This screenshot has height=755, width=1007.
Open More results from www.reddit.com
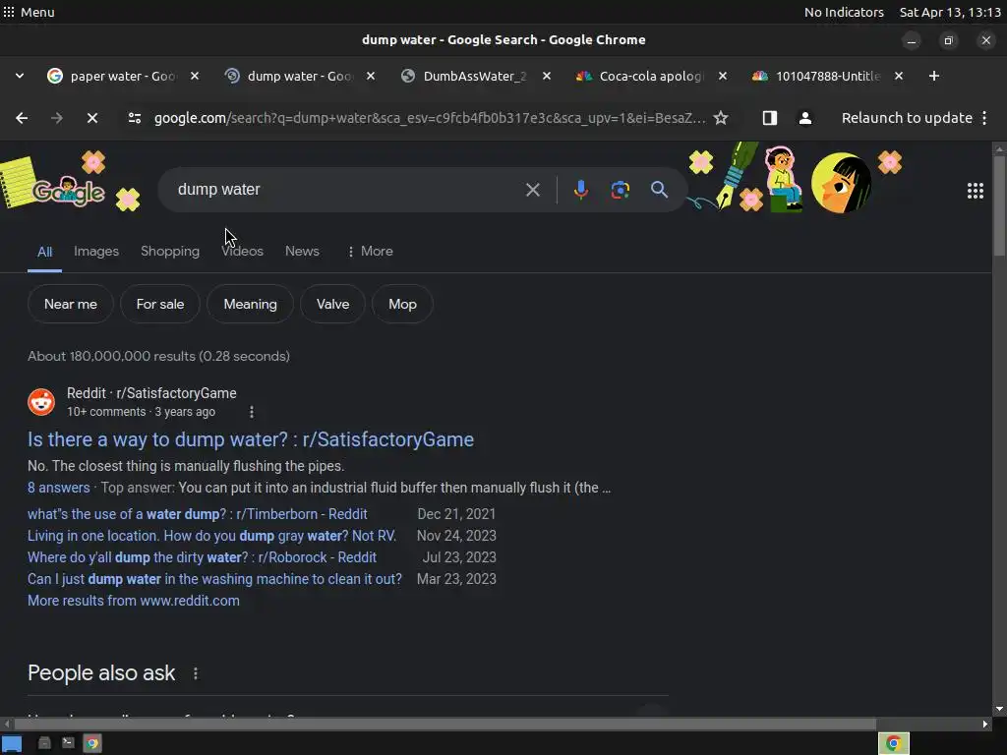pyautogui.click(x=134, y=601)
